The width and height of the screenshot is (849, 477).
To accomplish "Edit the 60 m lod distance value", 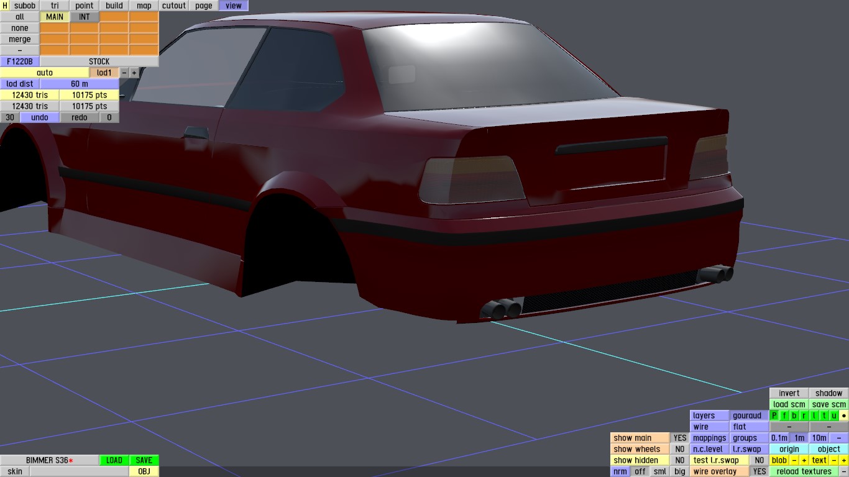I will point(80,84).
